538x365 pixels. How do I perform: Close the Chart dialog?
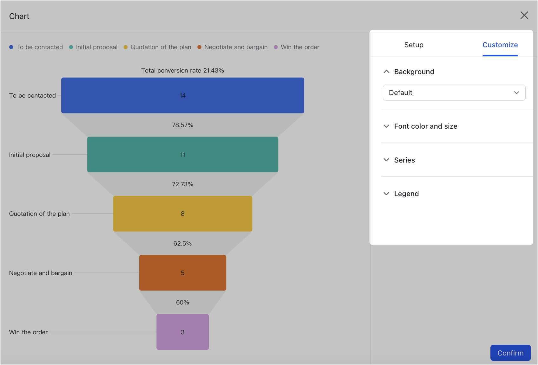tap(524, 15)
